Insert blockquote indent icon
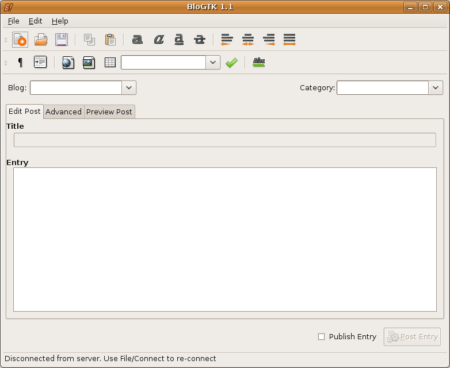 click(40, 62)
